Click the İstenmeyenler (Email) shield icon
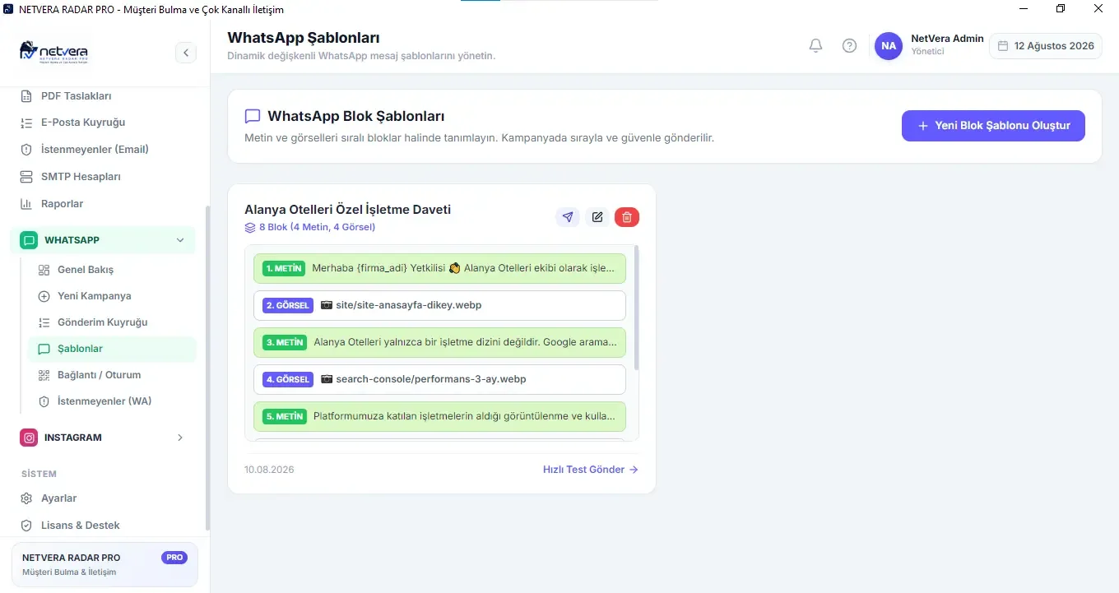Viewport: 1119px width, 593px height. 26,150
